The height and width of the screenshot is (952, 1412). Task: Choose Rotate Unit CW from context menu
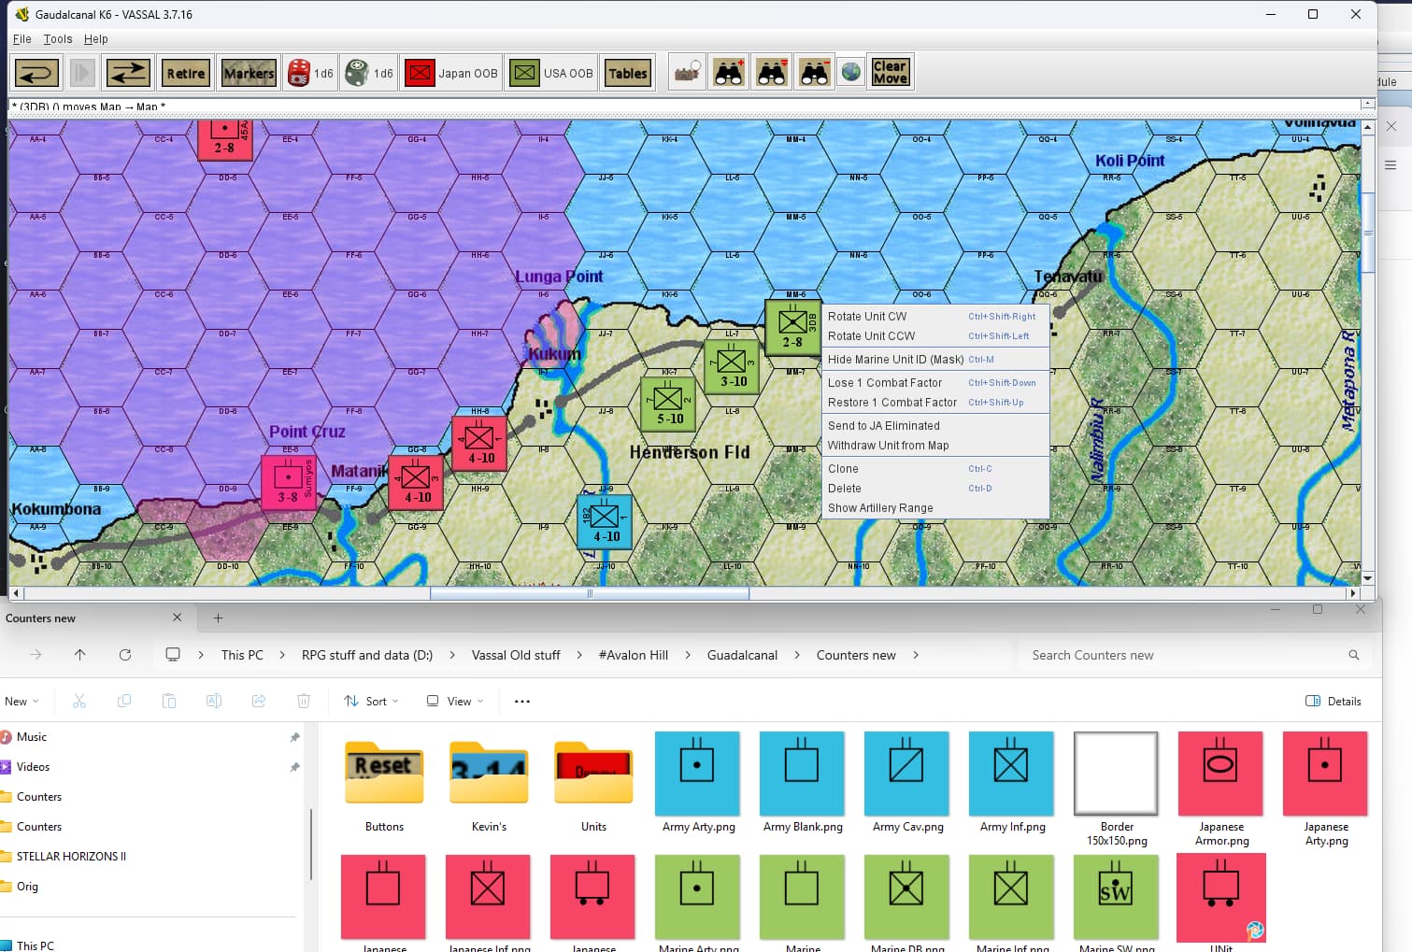[x=935, y=317]
